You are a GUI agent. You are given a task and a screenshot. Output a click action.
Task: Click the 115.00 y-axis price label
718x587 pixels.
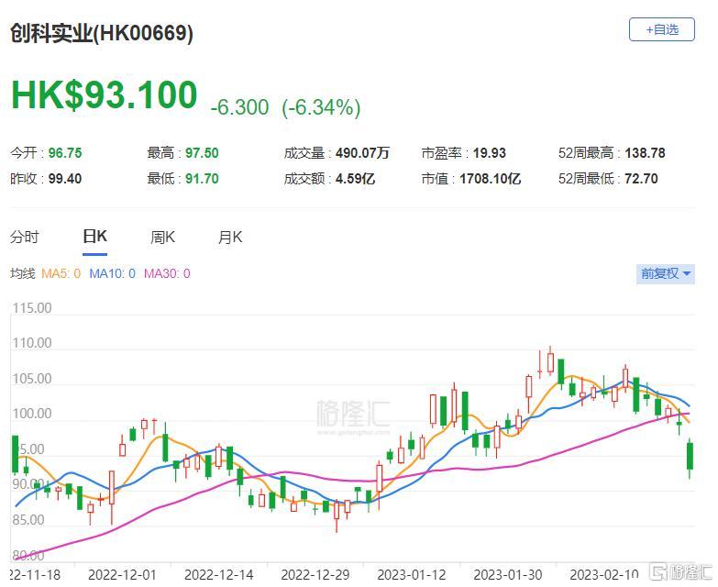(x=31, y=308)
